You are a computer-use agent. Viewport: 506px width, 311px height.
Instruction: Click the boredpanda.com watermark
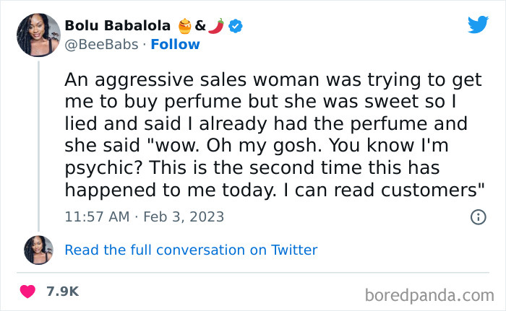(428, 294)
